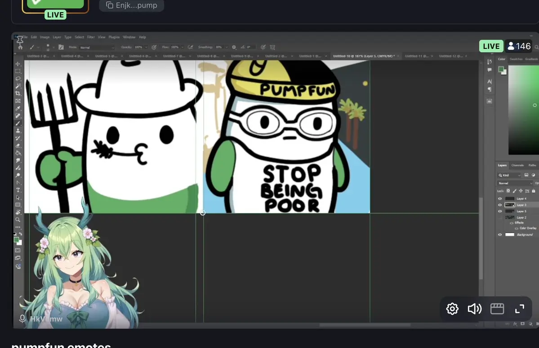Hide the Background layer eye icon
Viewport: 539px width, 348px height.
tap(500, 235)
